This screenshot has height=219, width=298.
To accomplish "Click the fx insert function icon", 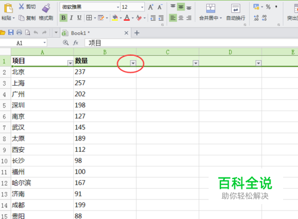I will tap(76, 43).
